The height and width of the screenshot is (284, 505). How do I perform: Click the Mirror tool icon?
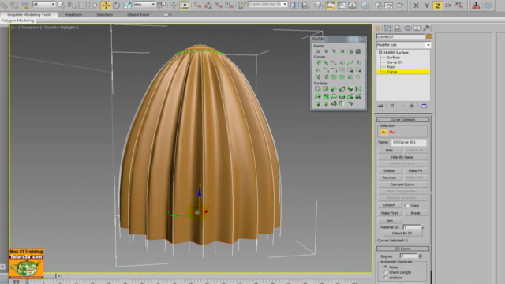point(294,6)
